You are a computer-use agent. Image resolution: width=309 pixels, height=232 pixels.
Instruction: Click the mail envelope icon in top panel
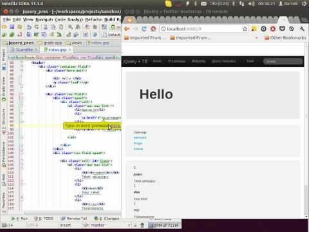tap(203, 4)
